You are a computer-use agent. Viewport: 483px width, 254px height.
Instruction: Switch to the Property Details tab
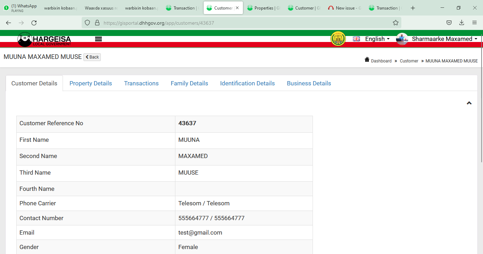[x=91, y=83]
